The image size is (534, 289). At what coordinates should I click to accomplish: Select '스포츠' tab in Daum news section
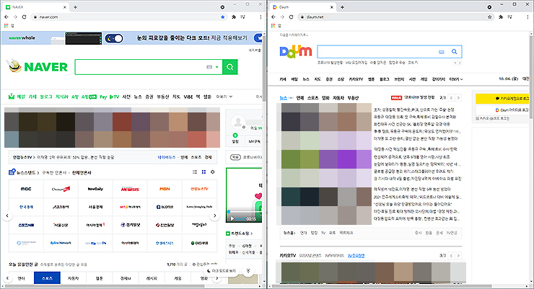[x=313, y=98]
